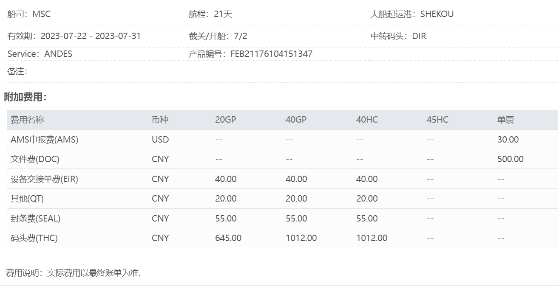The width and height of the screenshot is (559, 286).
Task: Click the 645.00 THC 20GP value
Action: tap(228, 238)
